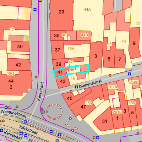
Task: Click the roundabout circle at the intersection
Action: (54, 111)
